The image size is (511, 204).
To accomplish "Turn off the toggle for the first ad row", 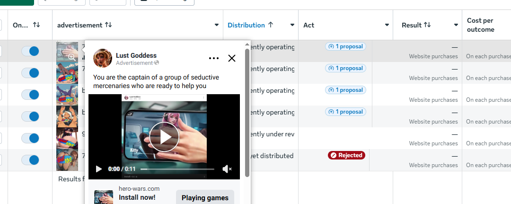I will pos(30,51).
